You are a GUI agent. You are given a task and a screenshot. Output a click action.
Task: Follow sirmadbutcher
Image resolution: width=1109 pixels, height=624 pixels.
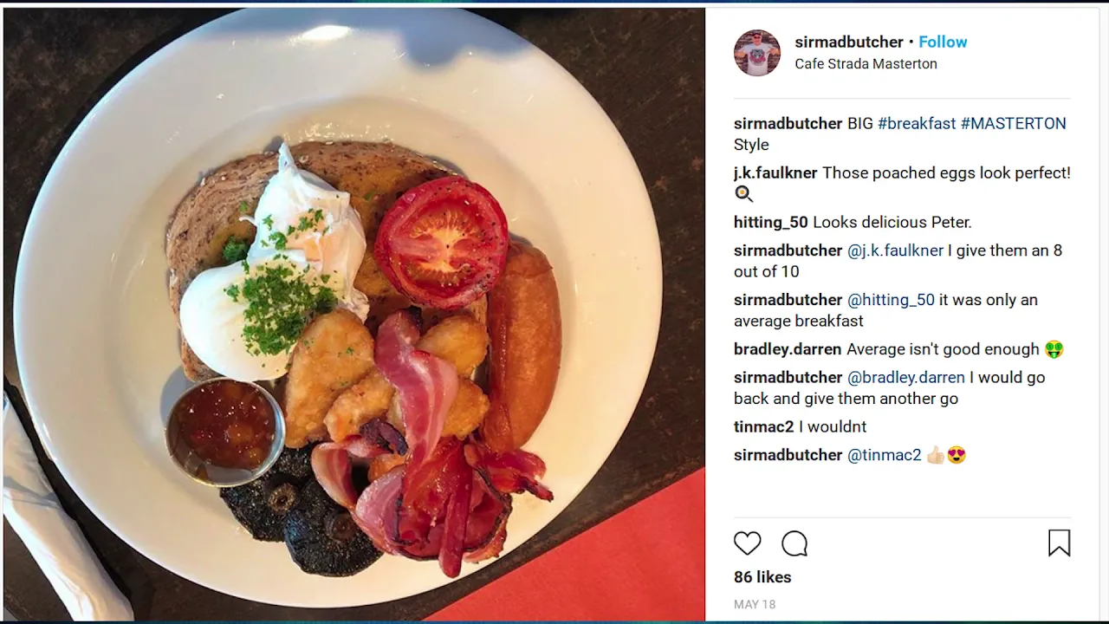(x=943, y=42)
